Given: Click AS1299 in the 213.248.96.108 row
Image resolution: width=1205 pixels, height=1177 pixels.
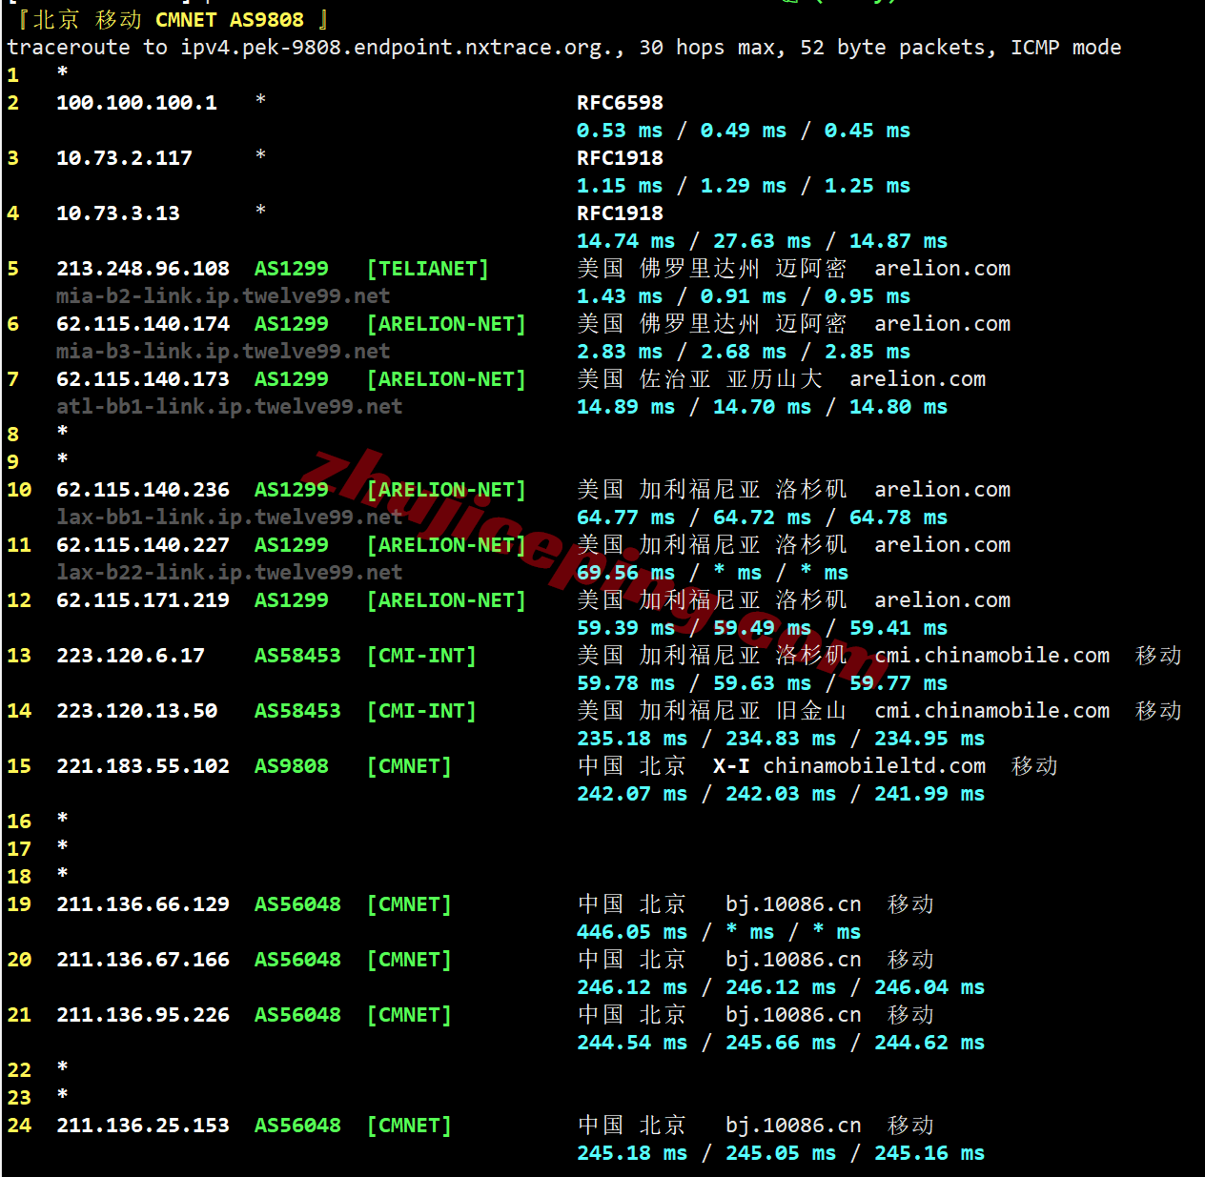Looking at the screenshot, I should click(x=292, y=269).
